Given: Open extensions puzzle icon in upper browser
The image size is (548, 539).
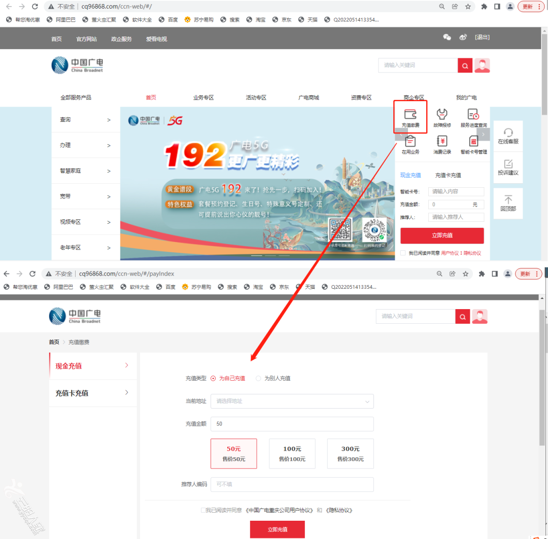Looking at the screenshot, I should (x=484, y=6).
